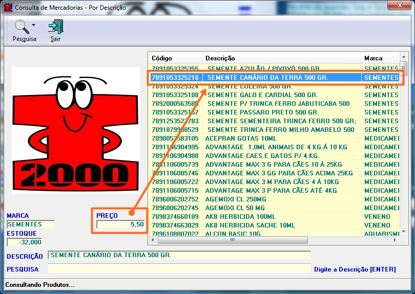Select row SEMENTE TRINCA FERRO MILHO AMARELO 500

point(275,130)
